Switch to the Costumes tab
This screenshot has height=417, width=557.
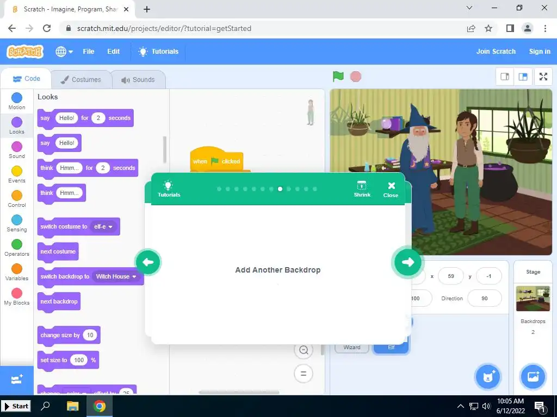pyautogui.click(x=81, y=79)
